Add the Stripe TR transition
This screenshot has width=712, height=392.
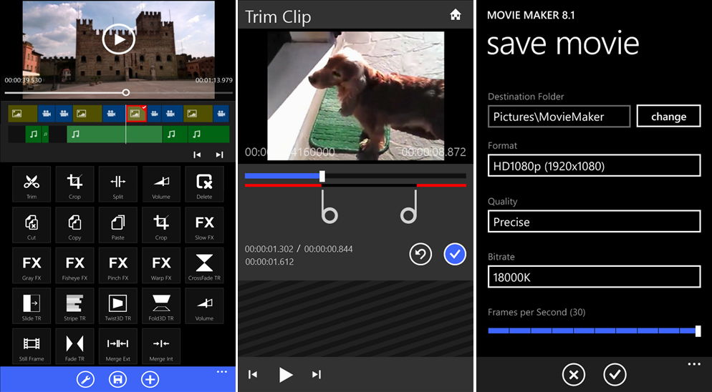(75, 305)
